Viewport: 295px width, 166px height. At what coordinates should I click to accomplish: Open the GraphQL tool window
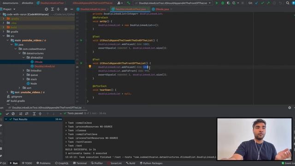pyautogui.click(x=62, y=163)
